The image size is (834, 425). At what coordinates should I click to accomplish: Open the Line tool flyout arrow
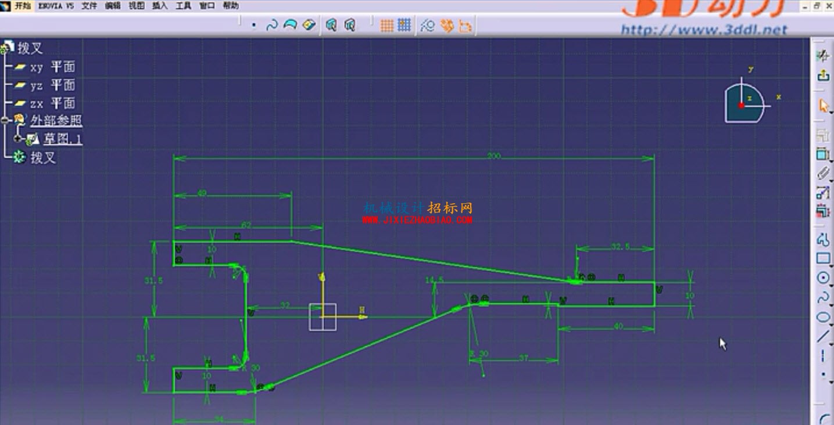(831, 344)
